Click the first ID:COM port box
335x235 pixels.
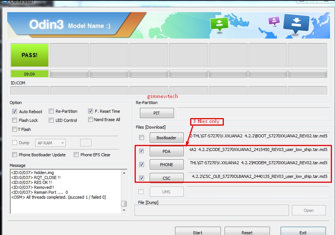pos(30,90)
